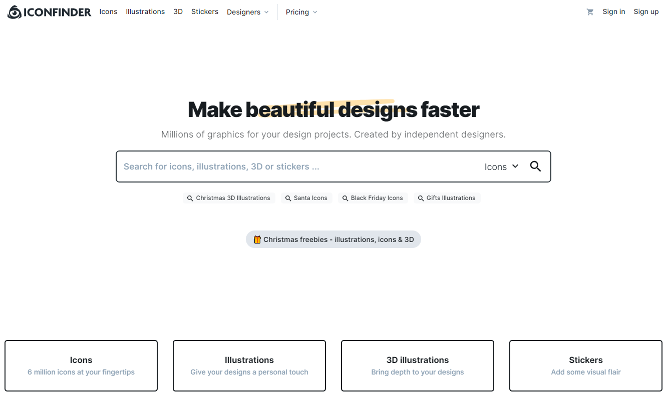The width and height of the screenshot is (667, 407).
Task: Click the Sign up link
Action: (x=646, y=11)
